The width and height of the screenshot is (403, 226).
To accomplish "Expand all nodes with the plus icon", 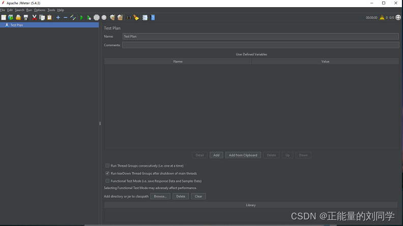I will pos(58,17).
